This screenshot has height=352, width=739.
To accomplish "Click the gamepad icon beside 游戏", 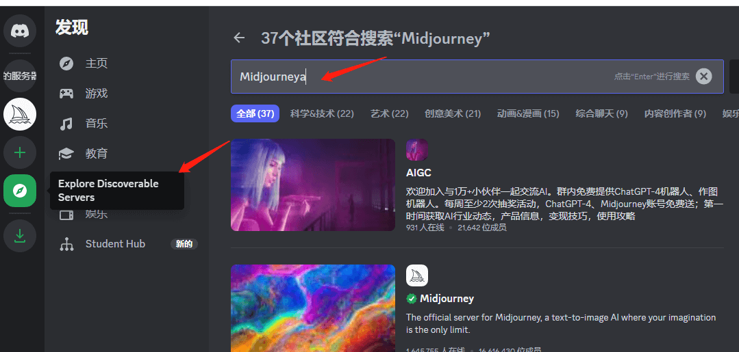I will click(66, 94).
